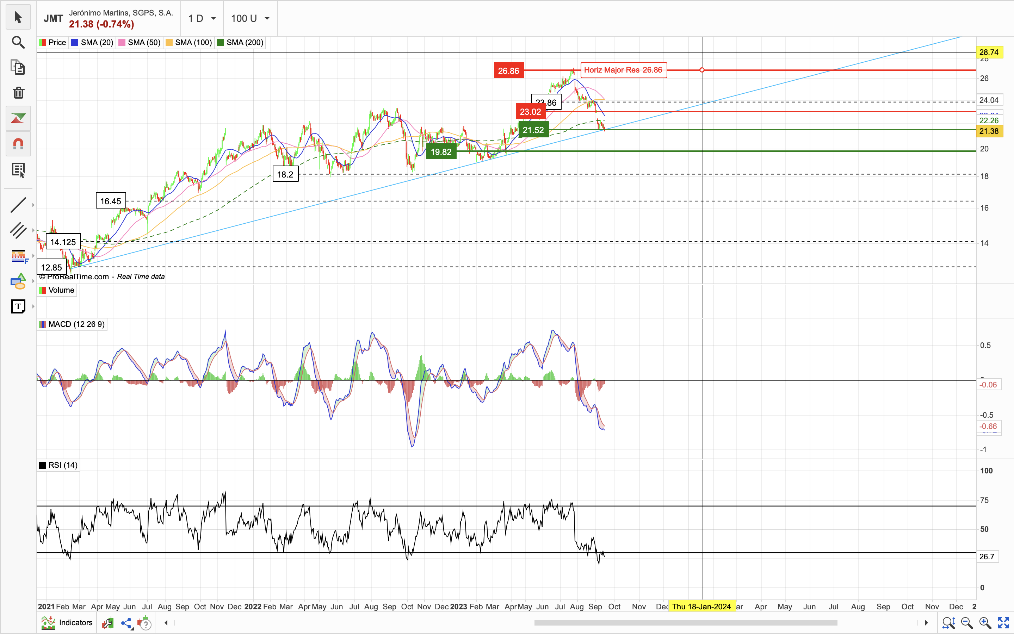Toggle the magnet snap mode
This screenshot has height=634, width=1014.
[18, 144]
